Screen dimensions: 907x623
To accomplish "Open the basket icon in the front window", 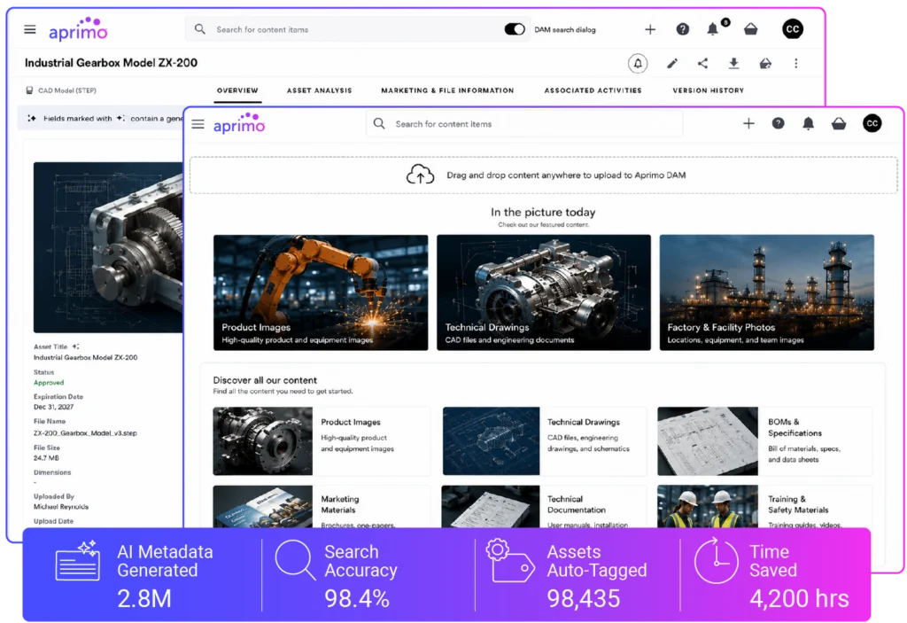I will pyautogui.click(x=839, y=123).
